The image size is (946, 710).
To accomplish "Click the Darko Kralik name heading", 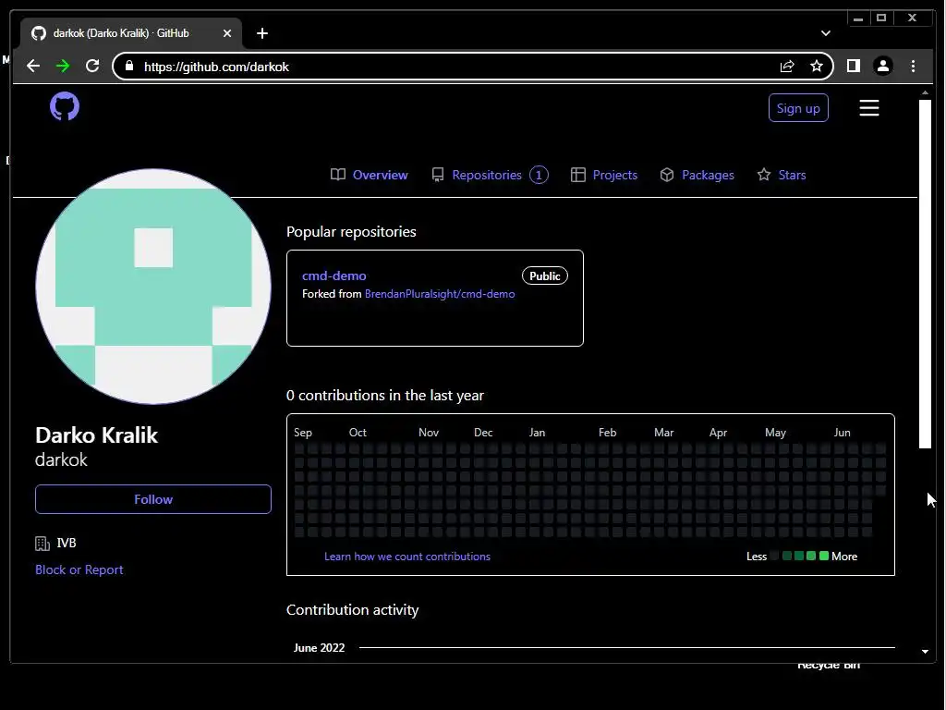I will [x=96, y=435].
